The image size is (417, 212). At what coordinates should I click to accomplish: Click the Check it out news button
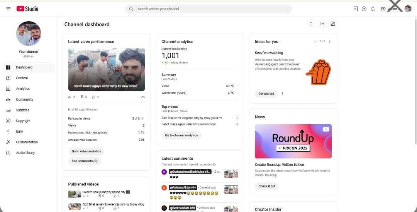[267, 186]
